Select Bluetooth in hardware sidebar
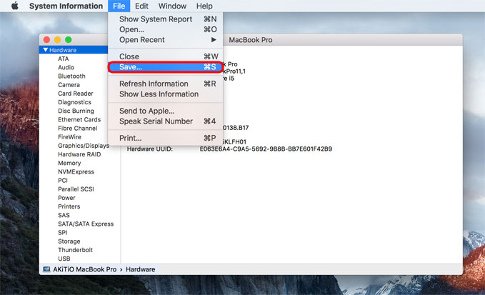This screenshot has width=485, height=295. coord(71,76)
